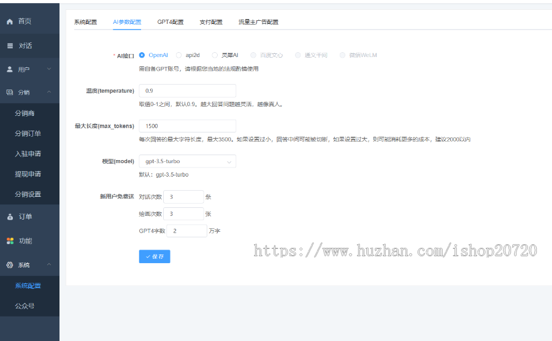552x341 pixels.
Task: Click the list icon beside 对话
Action: click(10, 46)
